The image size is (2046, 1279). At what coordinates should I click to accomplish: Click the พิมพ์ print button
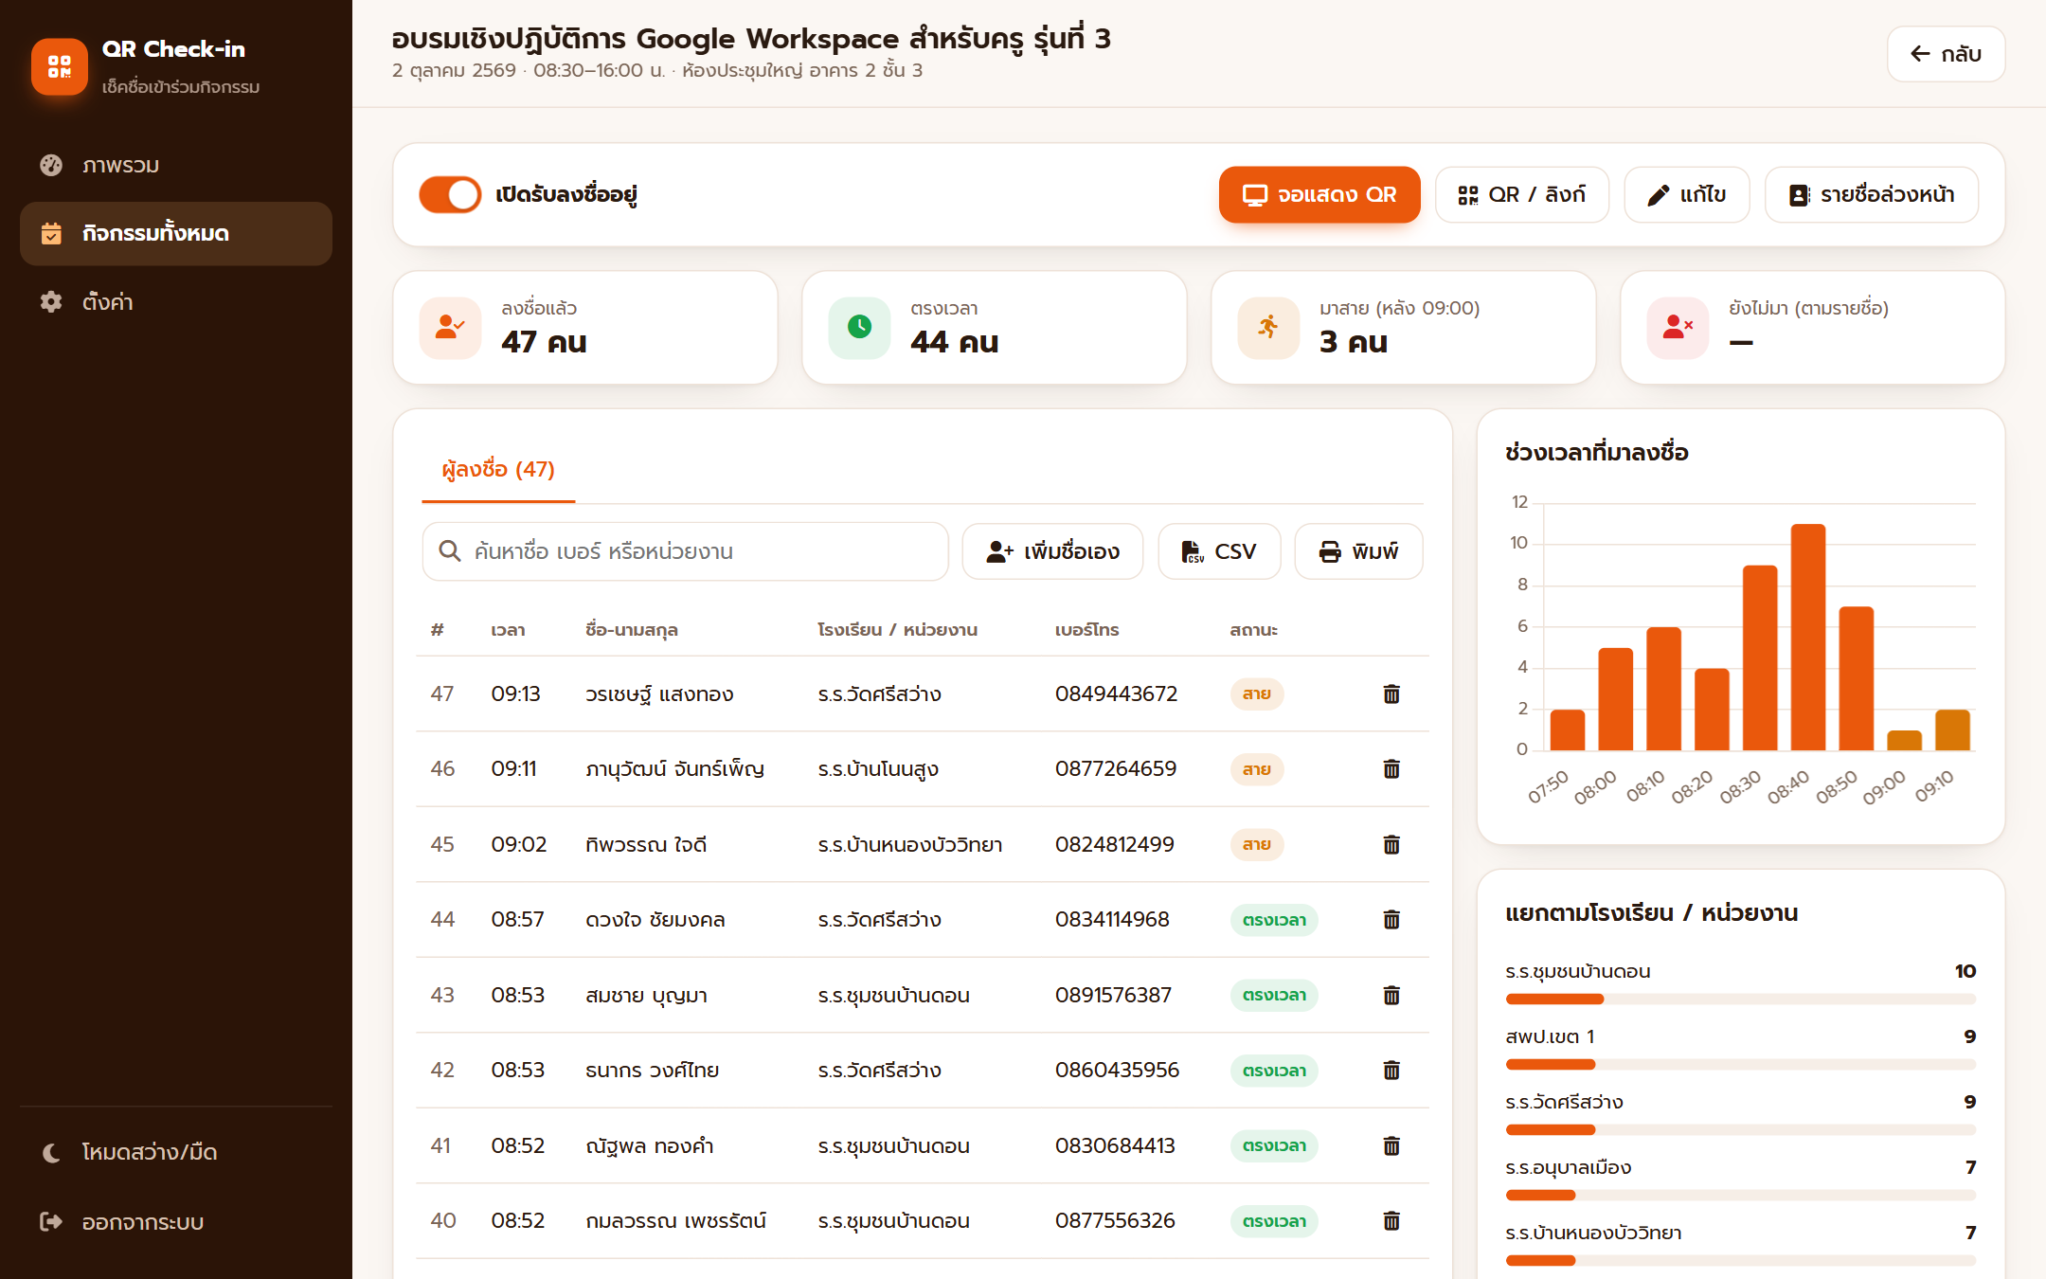[x=1358, y=551]
